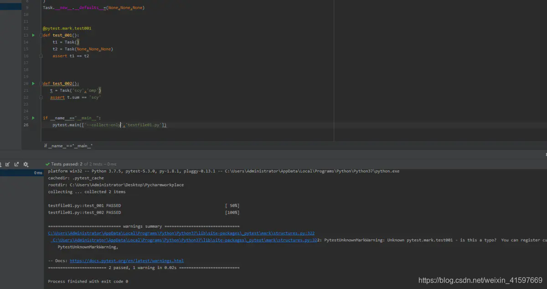Click the [ 50%] progress text
The width and height of the screenshot is (547, 289).
[x=232, y=205]
